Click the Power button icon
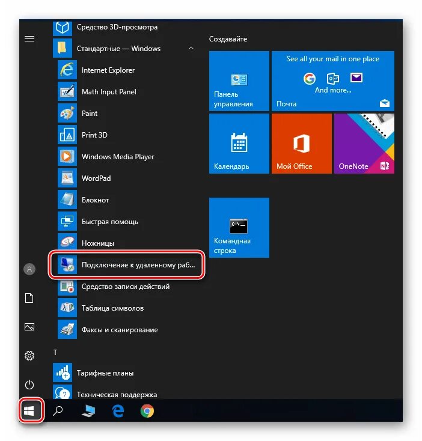The height and width of the screenshot is (441, 422). [x=29, y=385]
